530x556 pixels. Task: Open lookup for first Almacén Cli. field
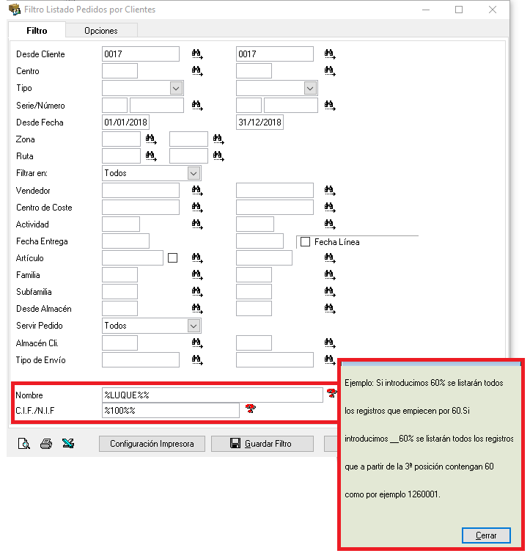coord(197,343)
